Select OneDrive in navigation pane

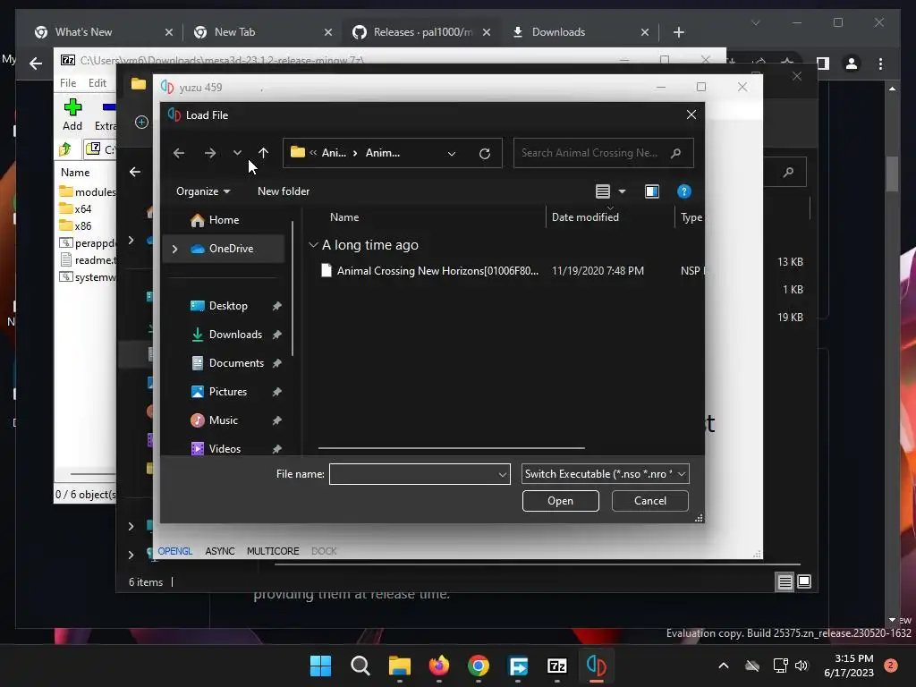pyautogui.click(x=222, y=249)
